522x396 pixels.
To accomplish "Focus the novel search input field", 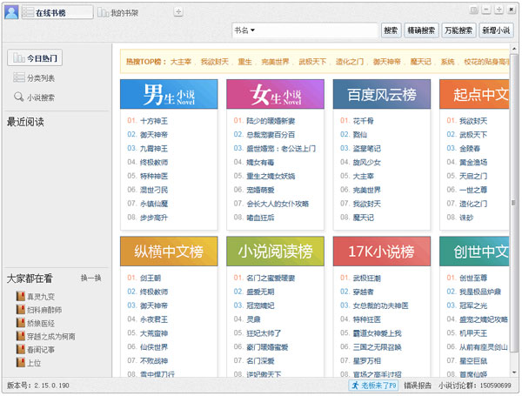I will click(x=317, y=30).
